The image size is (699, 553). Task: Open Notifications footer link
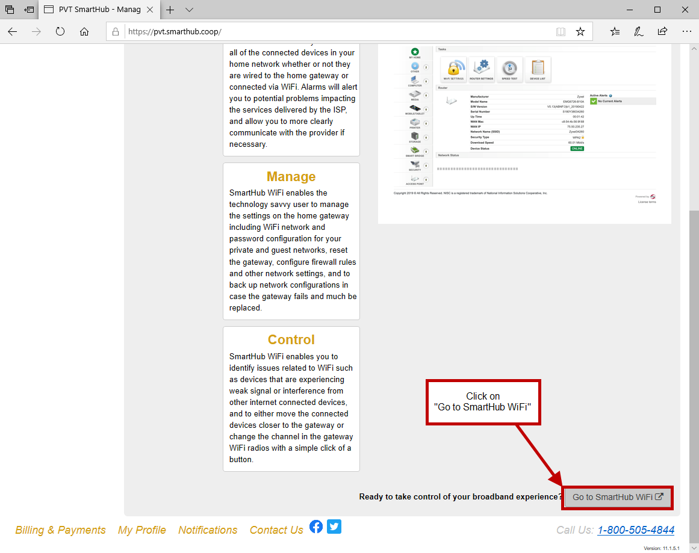[x=208, y=530]
